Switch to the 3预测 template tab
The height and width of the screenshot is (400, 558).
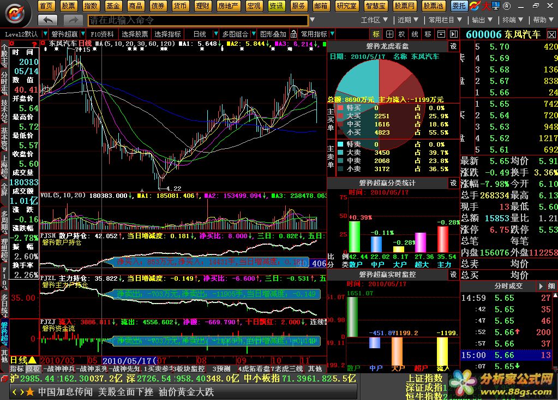[221, 369]
